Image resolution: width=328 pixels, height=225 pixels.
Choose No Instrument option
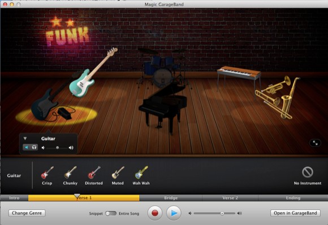[308, 175]
